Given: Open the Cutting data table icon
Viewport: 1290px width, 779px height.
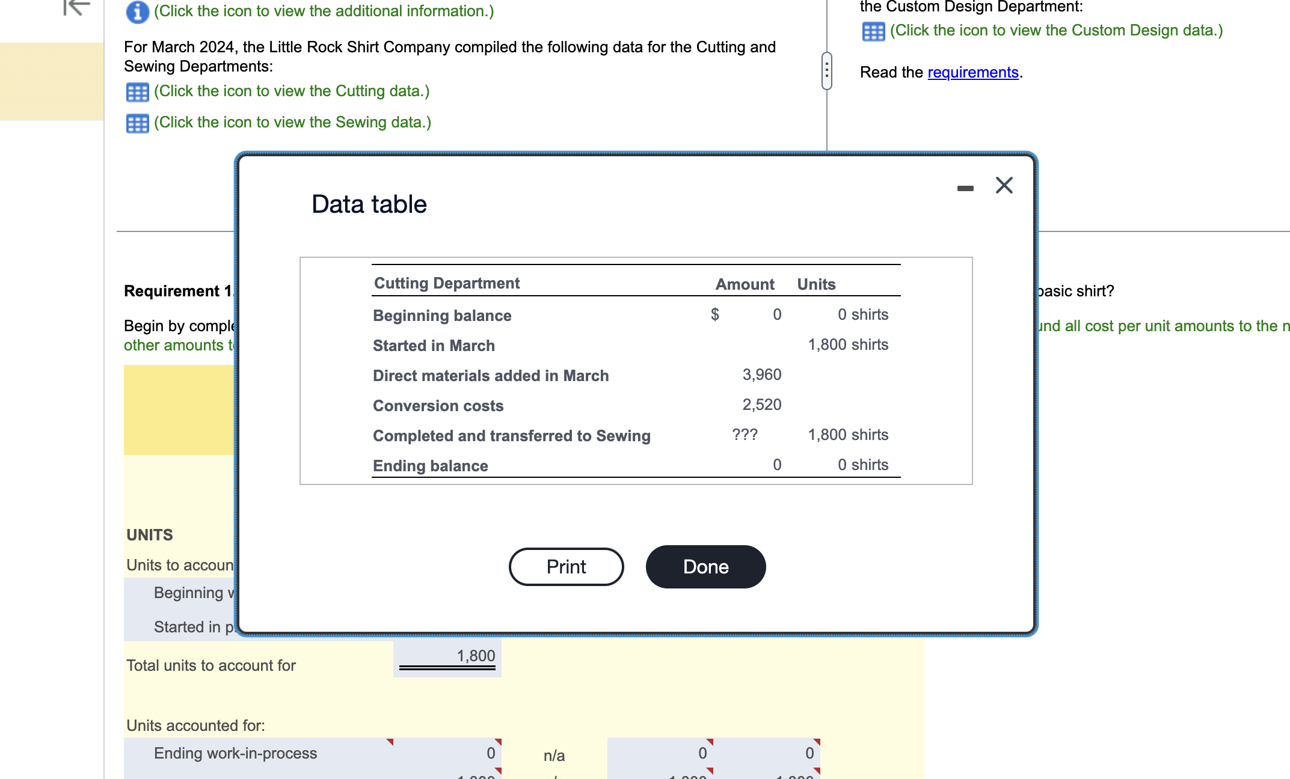Looking at the screenshot, I should (x=137, y=92).
